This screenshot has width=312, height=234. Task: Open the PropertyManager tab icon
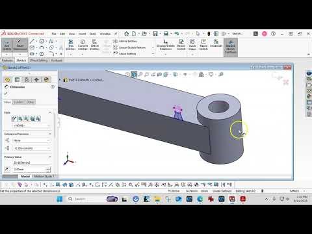[17, 80]
